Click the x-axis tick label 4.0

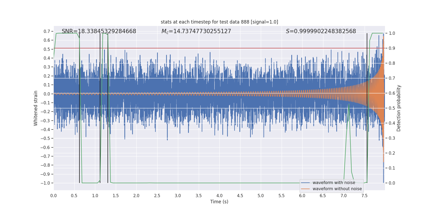219,196
